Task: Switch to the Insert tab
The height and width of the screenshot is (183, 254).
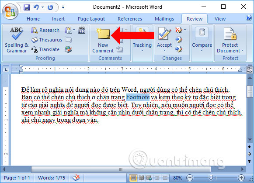Action: 58,19
